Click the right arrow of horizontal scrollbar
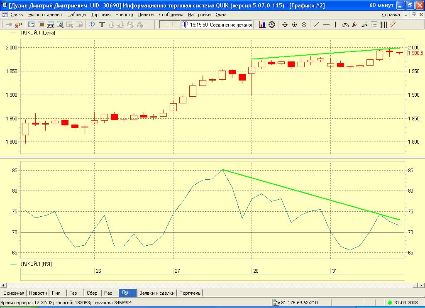This screenshot has height=308, width=425. [422, 285]
